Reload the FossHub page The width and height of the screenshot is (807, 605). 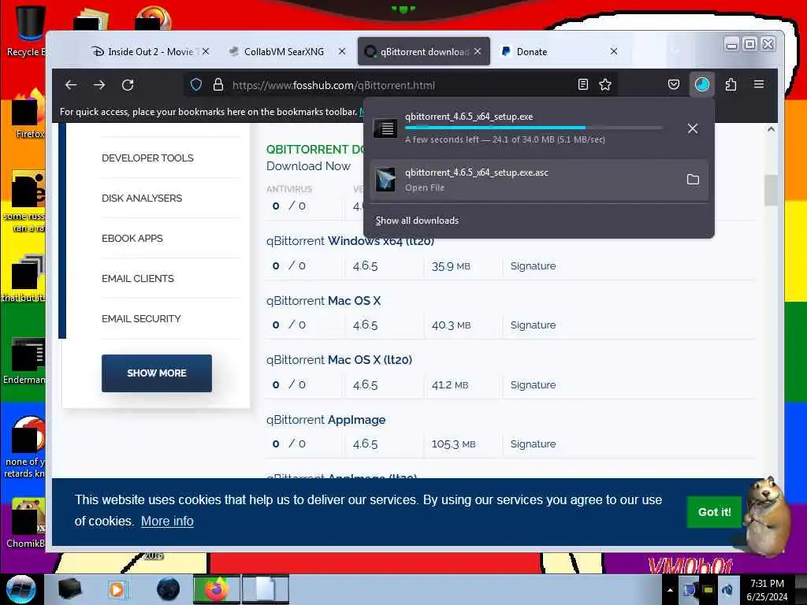point(128,85)
